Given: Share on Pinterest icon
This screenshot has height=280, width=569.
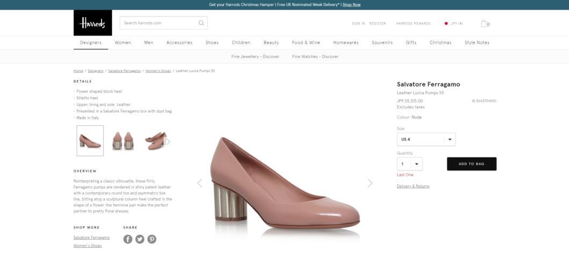Looking at the screenshot, I should [152, 239].
